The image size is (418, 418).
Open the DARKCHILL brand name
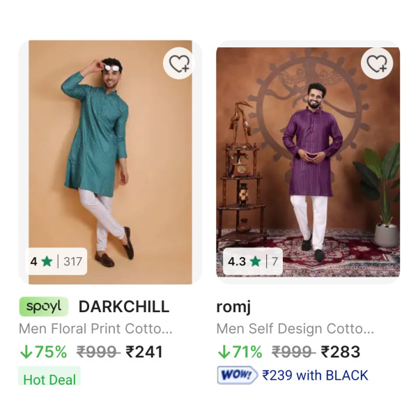tap(123, 307)
